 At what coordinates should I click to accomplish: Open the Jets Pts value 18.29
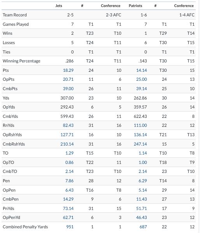click(x=68, y=70)
